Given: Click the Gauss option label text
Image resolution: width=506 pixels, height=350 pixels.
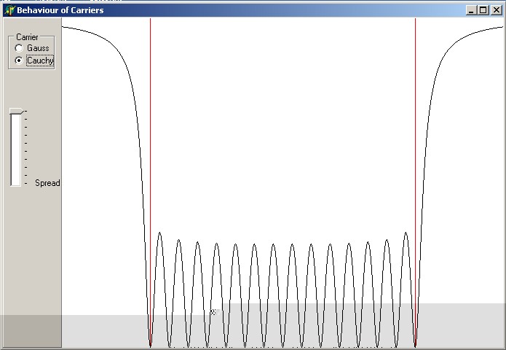Looking at the screenshot, I should click(38, 48).
